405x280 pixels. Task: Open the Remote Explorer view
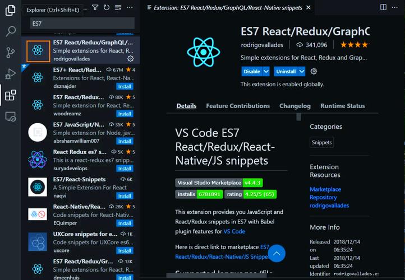coord(10,116)
